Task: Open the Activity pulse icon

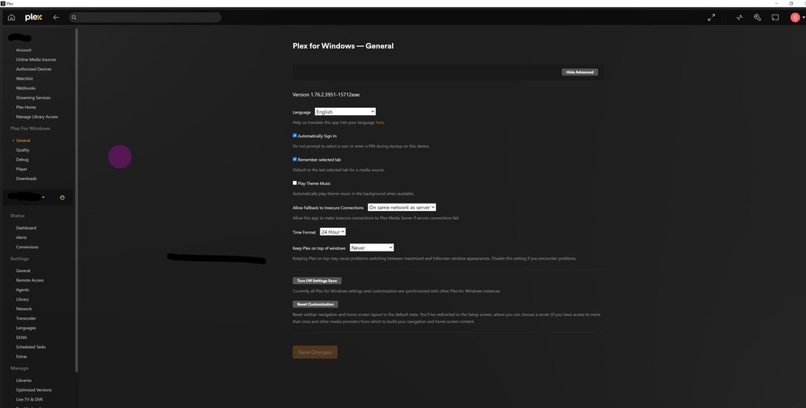Action: [x=739, y=18]
